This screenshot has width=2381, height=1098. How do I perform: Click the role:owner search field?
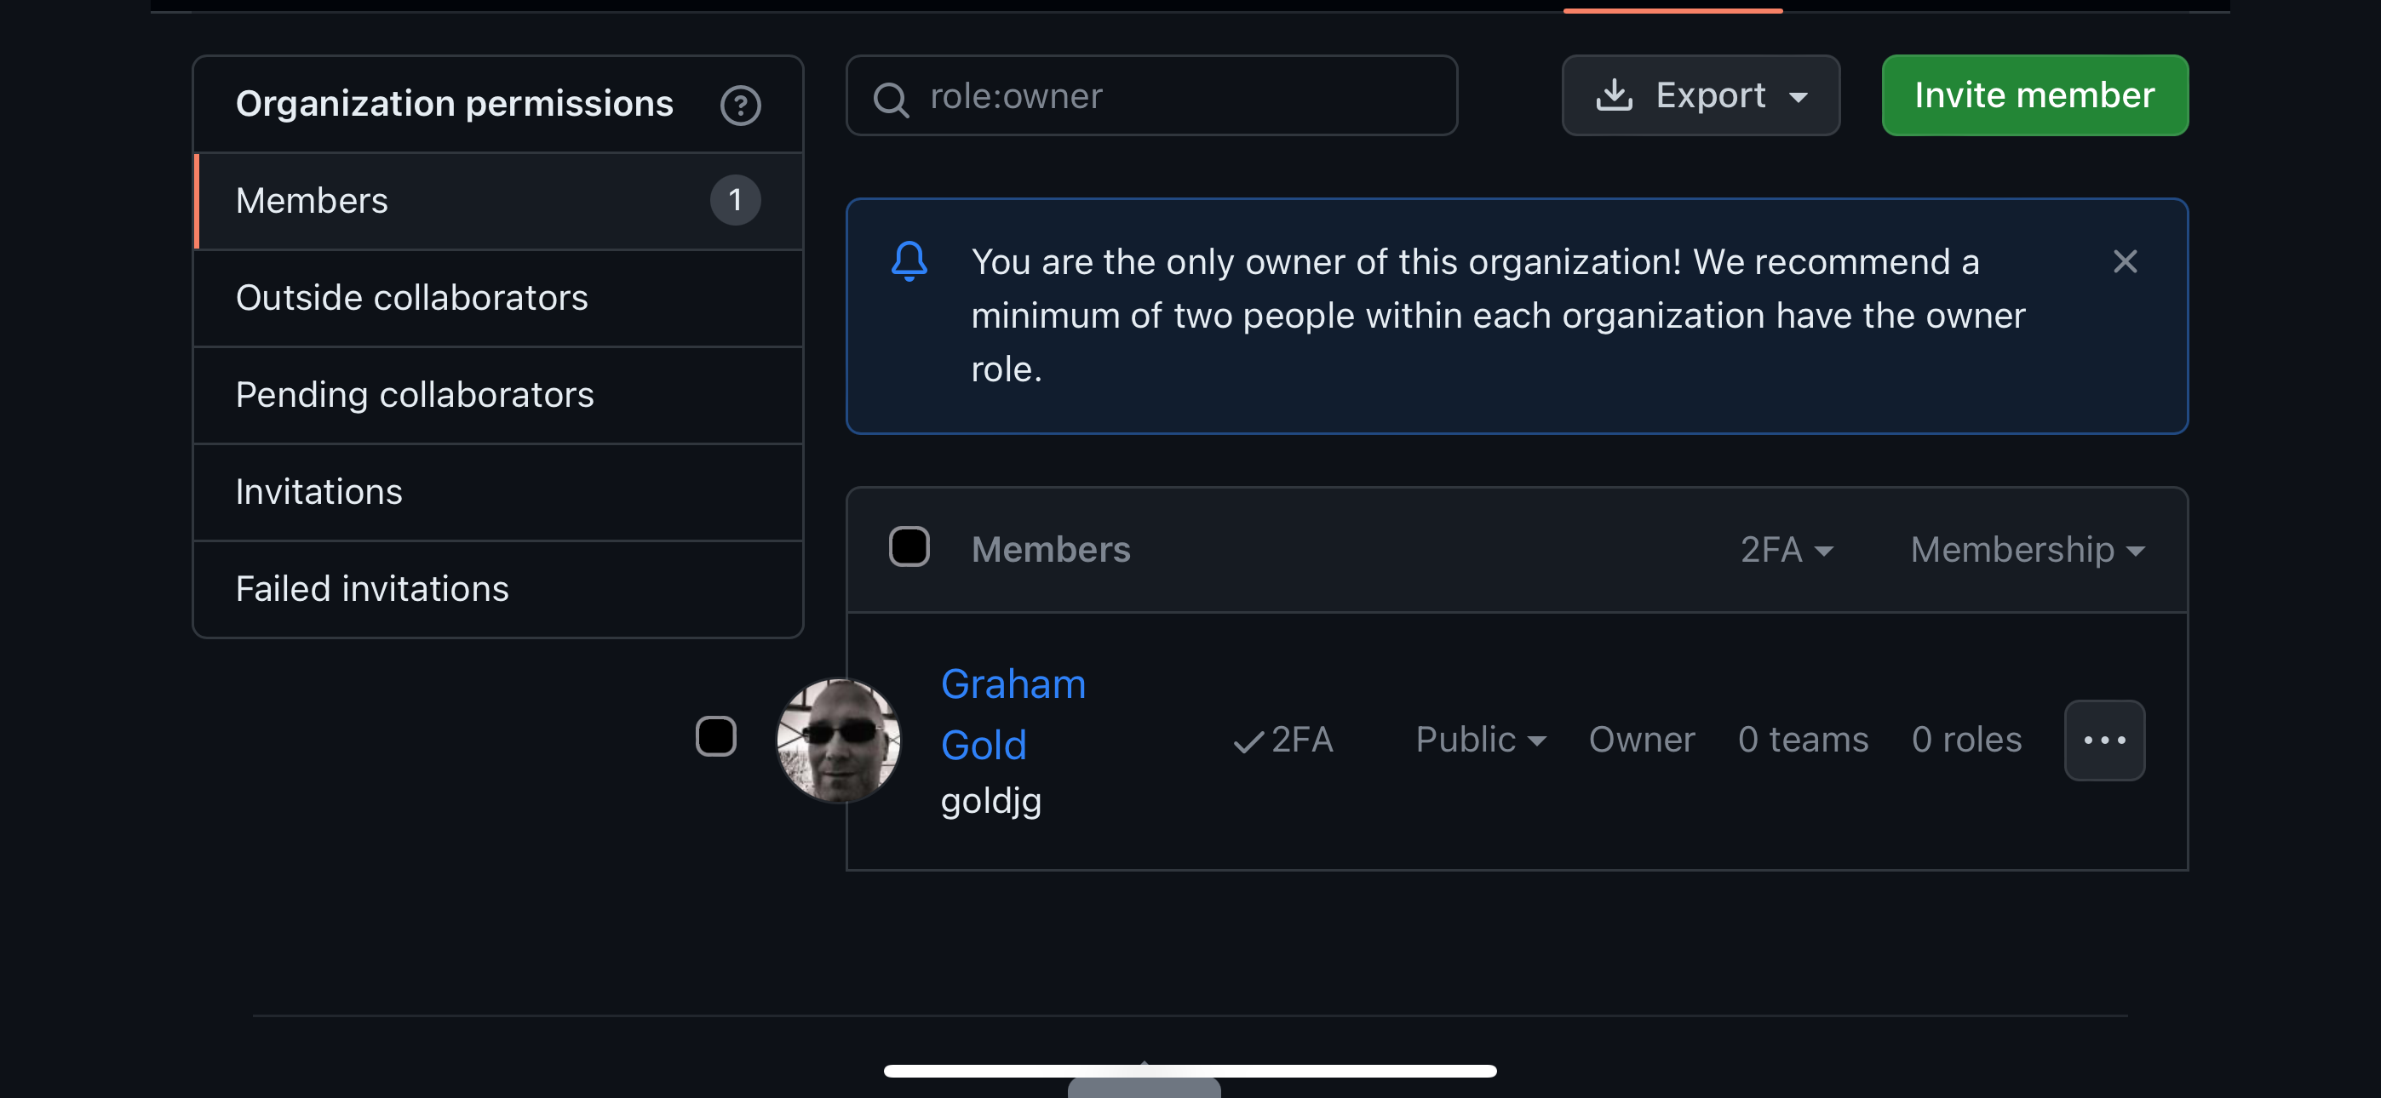pos(1150,95)
